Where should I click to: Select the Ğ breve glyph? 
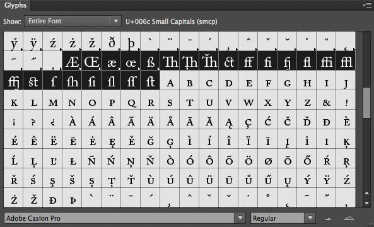pyautogui.click(x=150, y=139)
